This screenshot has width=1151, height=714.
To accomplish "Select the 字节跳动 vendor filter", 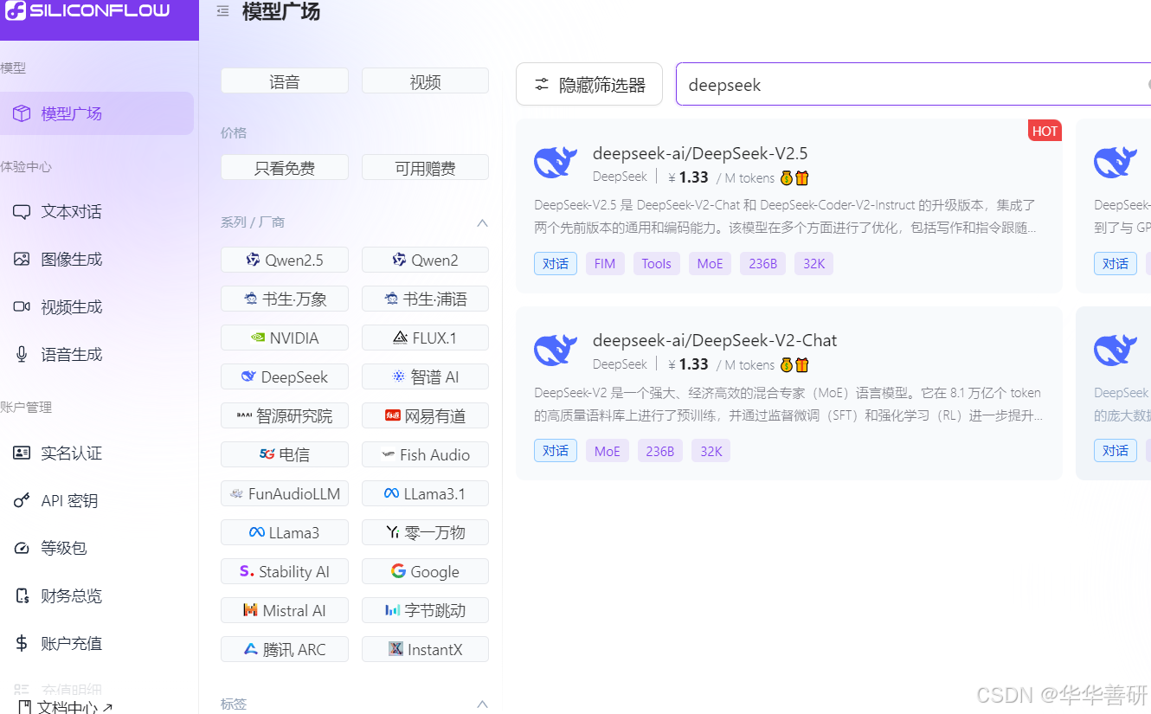I will pos(425,610).
